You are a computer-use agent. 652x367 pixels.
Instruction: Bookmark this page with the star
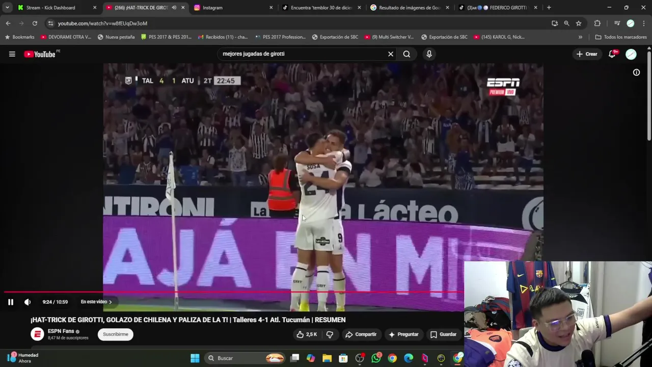(579, 23)
